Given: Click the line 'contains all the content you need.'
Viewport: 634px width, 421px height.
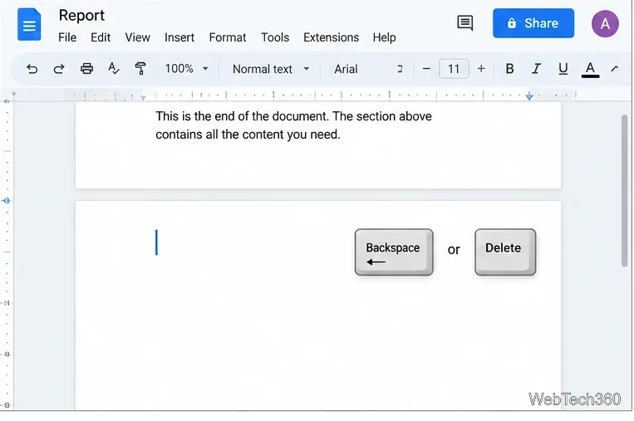Looking at the screenshot, I should pos(248,135).
